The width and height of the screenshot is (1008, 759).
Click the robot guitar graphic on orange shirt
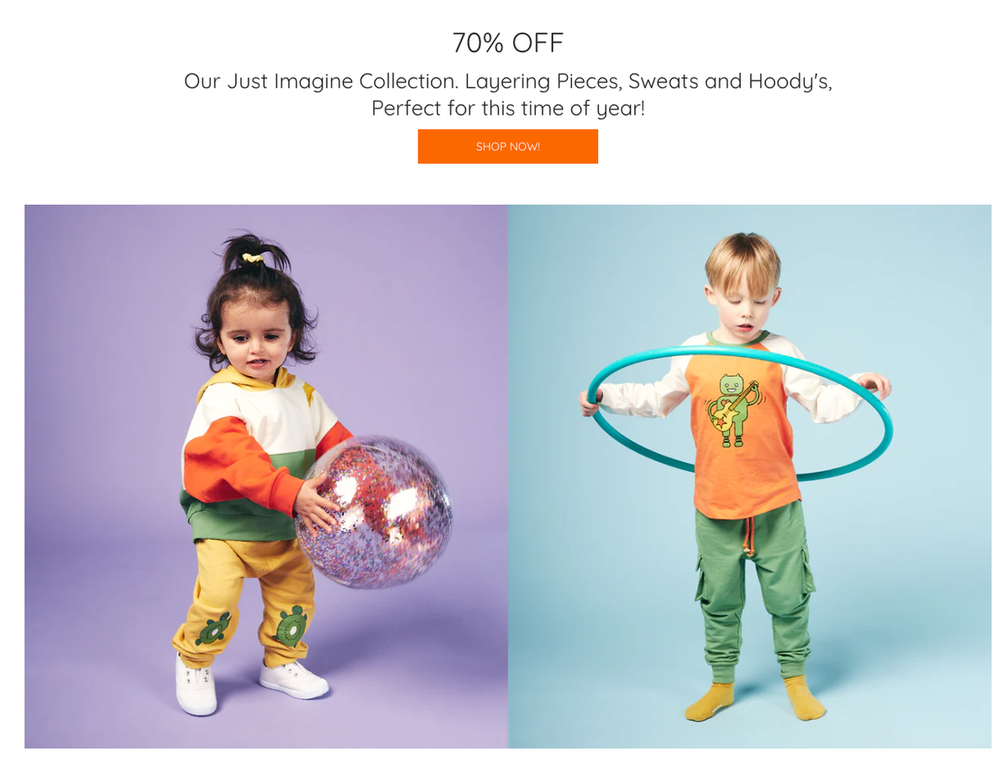point(732,411)
